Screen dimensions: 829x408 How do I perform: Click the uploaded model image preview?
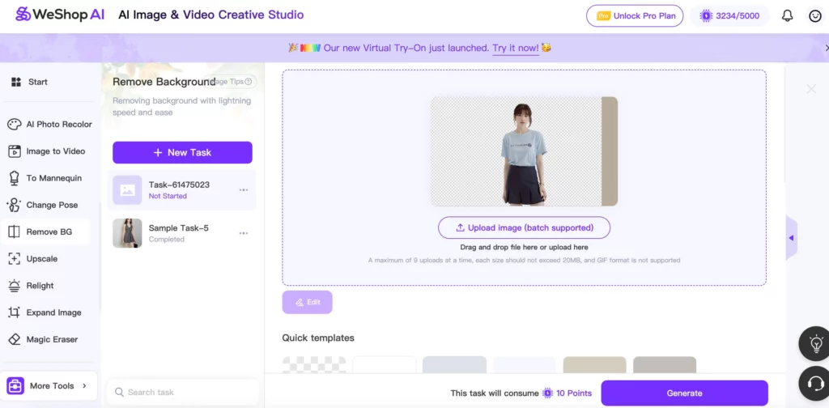(524, 151)
